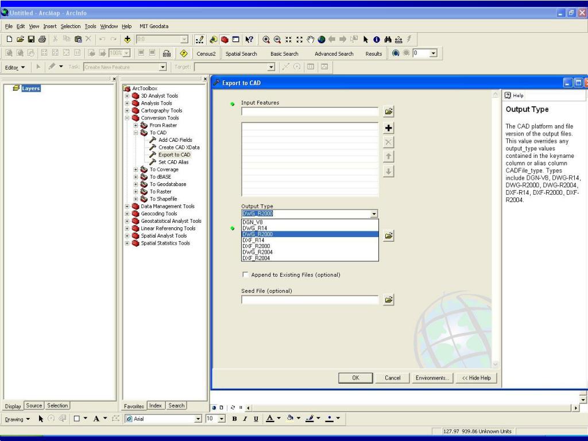This screenshot has width=588, height=441.
Task: Save the map with the floppy icon
Action: (x=31, y=39)
